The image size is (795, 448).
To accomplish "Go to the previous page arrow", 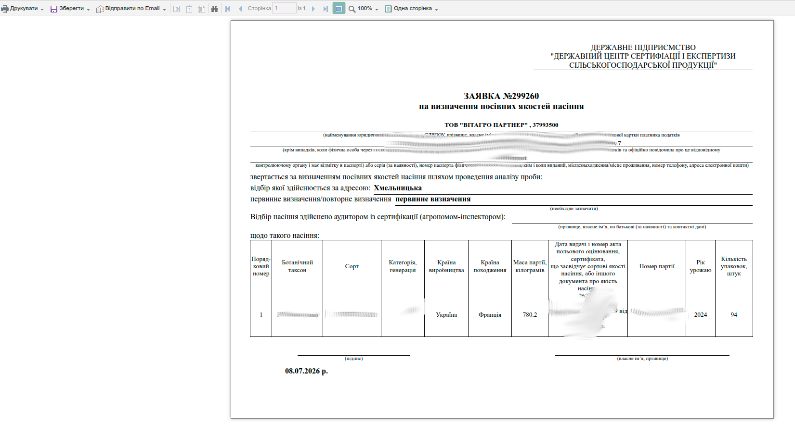I will [240, 9].
